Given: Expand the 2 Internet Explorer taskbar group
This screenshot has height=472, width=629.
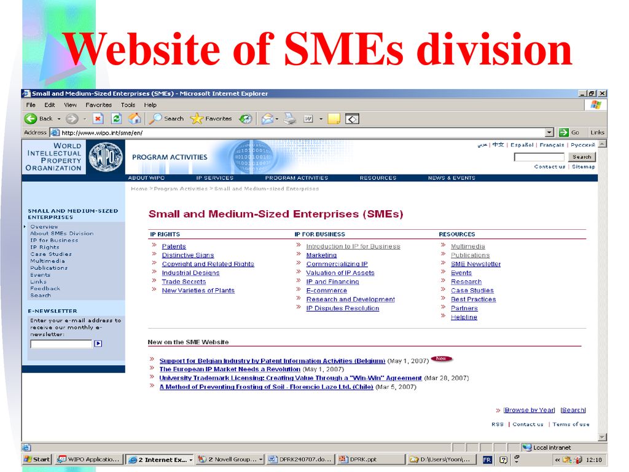Looking at the screenshot, I should [192, 460].
